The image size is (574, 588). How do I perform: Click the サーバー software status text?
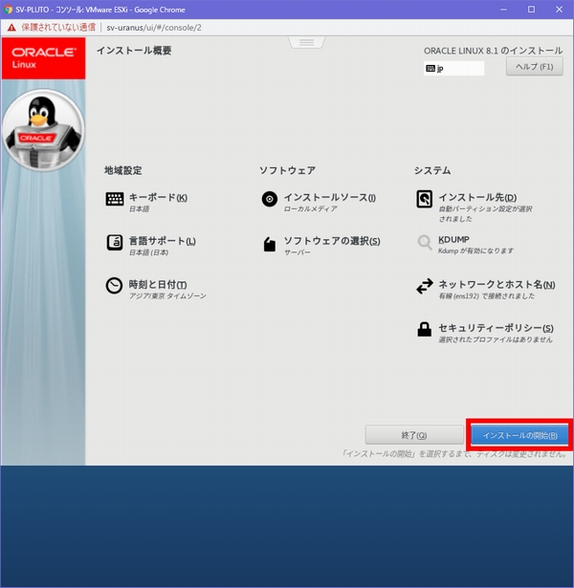click(x=298, y=252)
